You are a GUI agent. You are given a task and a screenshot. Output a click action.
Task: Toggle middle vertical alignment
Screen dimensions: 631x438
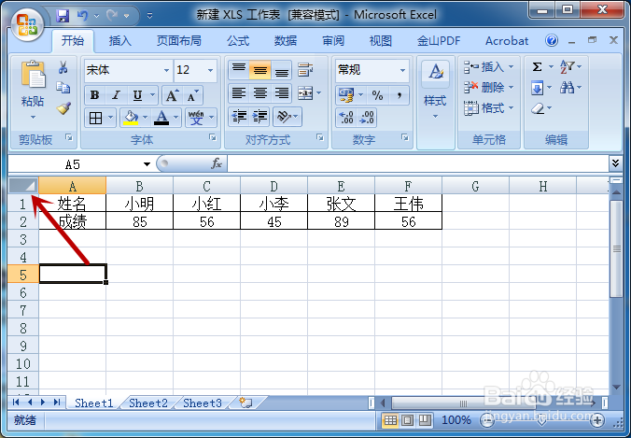(x=260, y=70)
